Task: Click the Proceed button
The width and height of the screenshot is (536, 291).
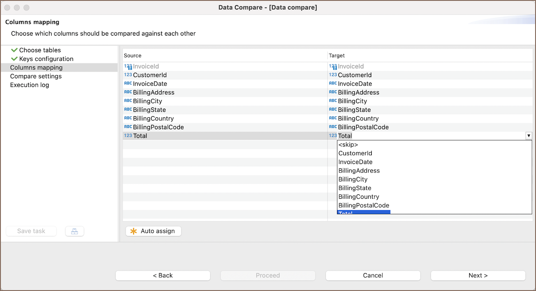Action: click(x=268, y=275)
